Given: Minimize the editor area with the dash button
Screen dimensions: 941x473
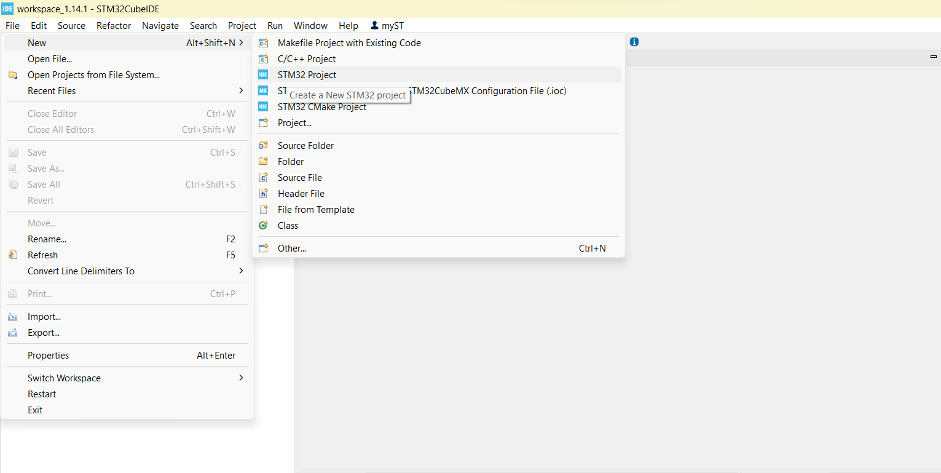Looking at the screenshot, I should pyautogui.click(x=934, y=57).
